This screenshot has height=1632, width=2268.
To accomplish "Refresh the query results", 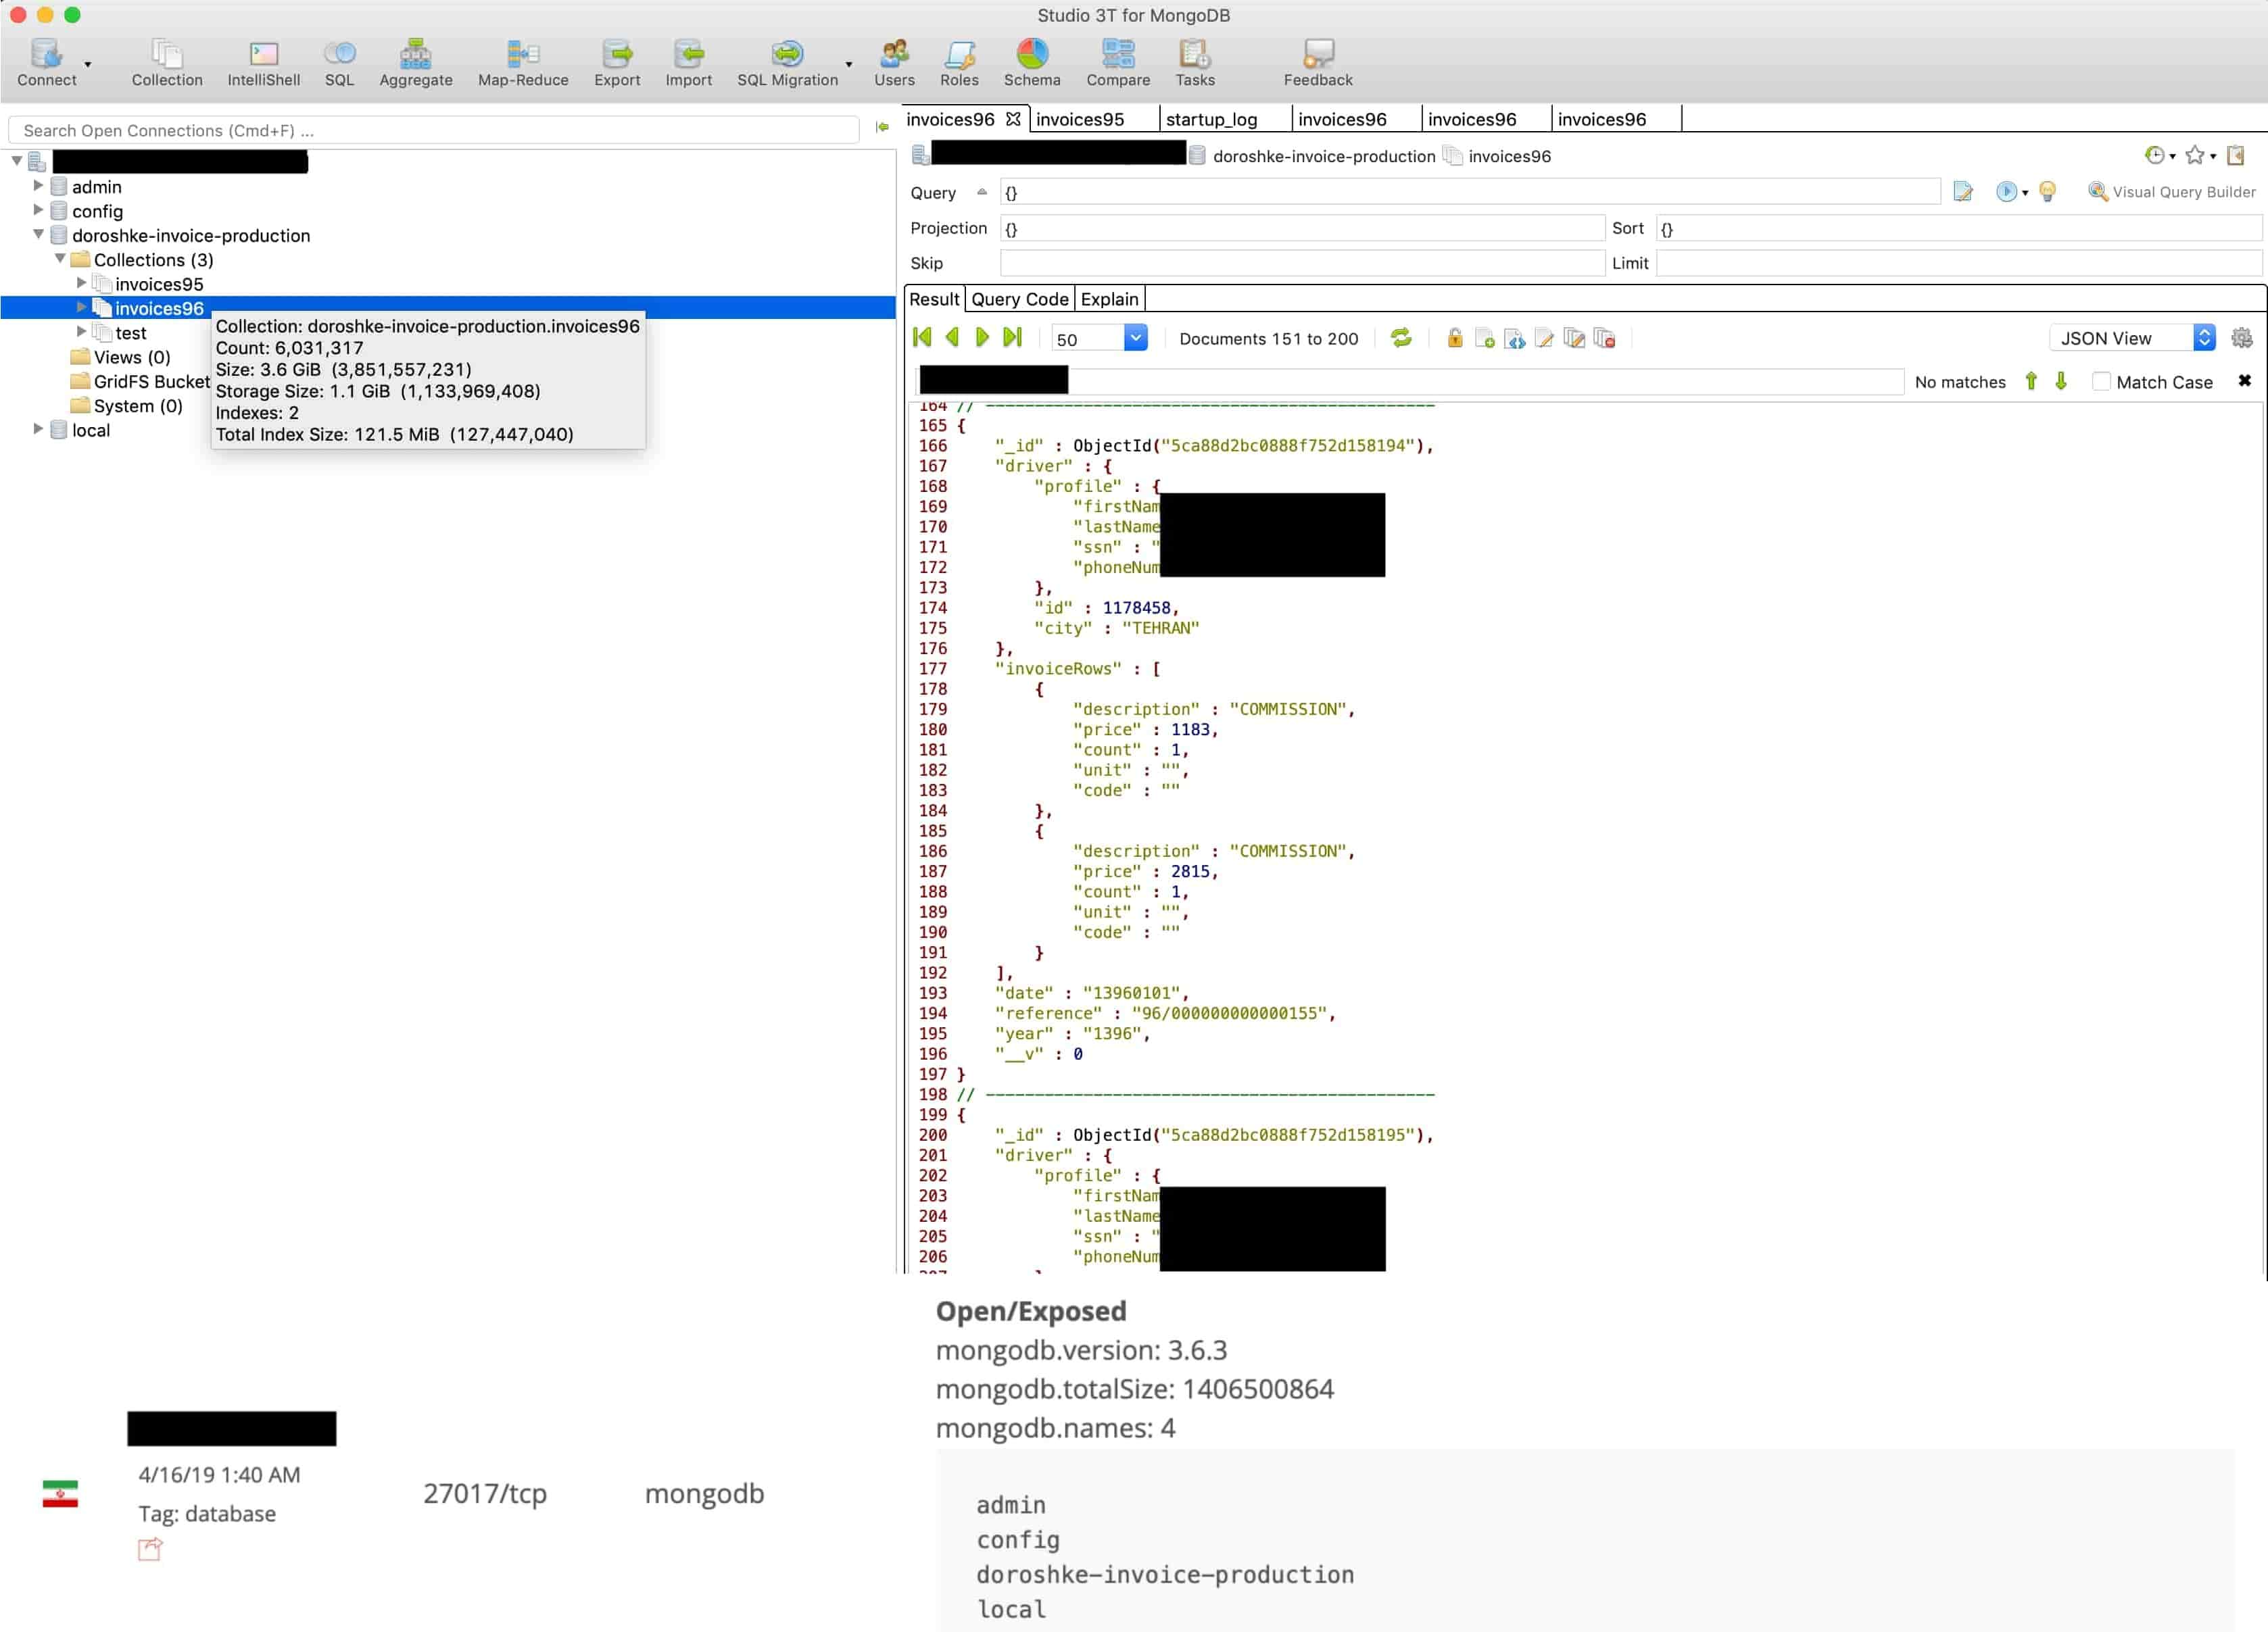I will tap(1401, 338).
